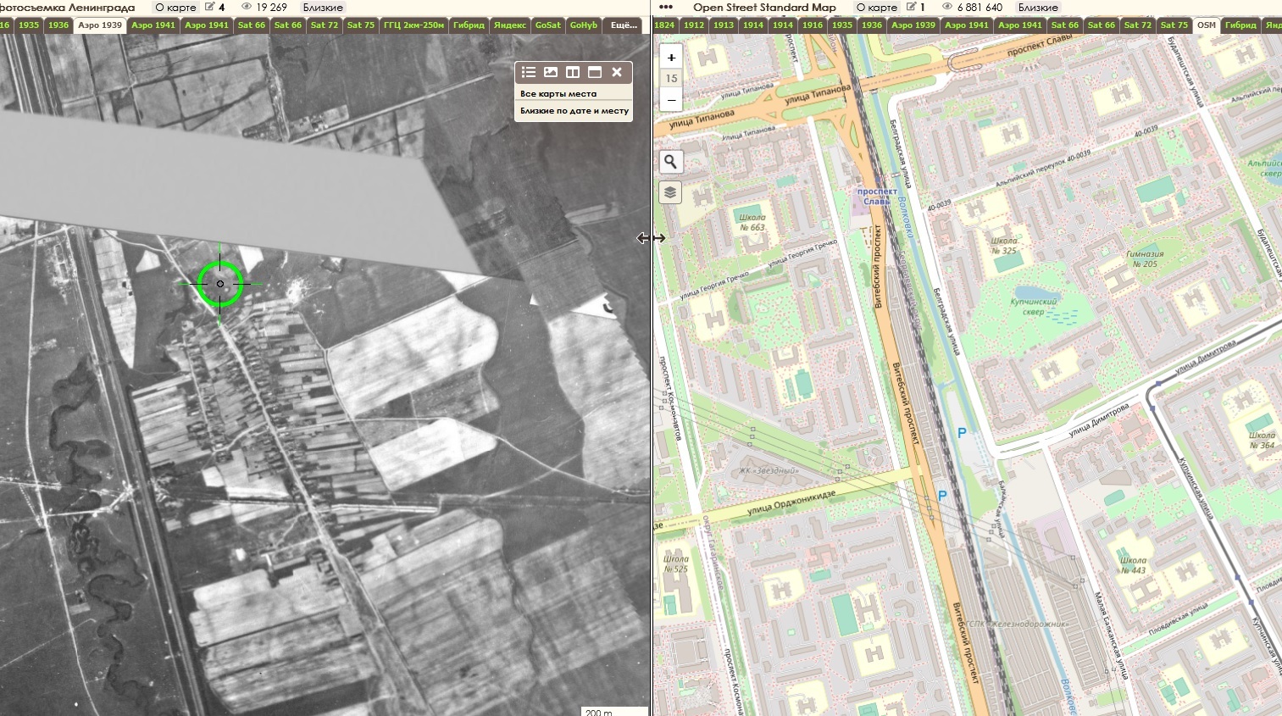Click the Близкие button in right pane

pos(1038,7)
